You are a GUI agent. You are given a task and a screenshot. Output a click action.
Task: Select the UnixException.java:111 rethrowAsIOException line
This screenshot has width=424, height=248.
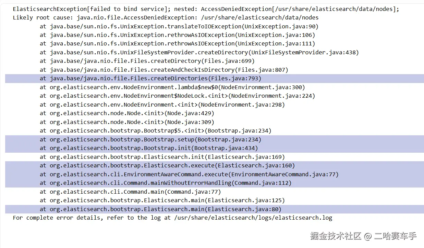[x=177, y=43]
